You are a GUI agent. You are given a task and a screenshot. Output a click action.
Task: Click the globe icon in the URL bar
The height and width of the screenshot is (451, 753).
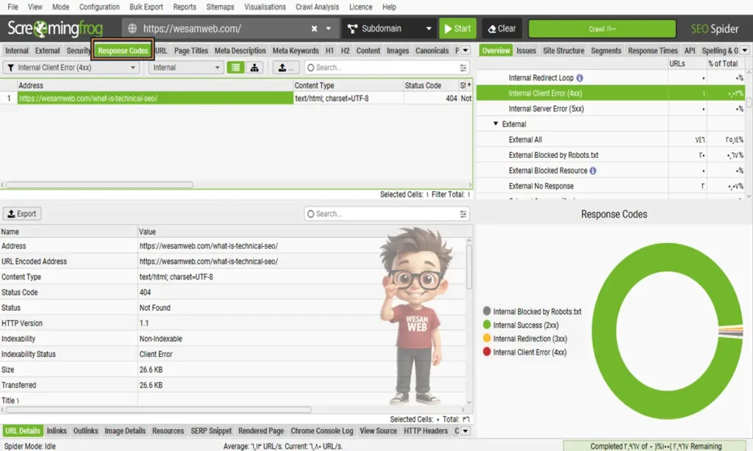coord(133,29)
